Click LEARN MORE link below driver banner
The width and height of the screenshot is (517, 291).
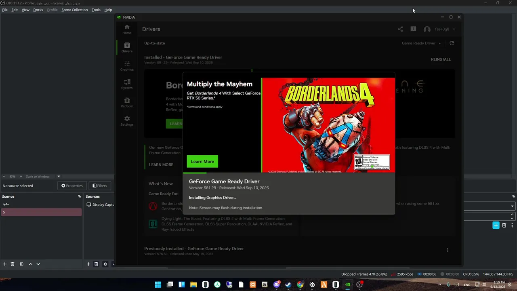point(161,164)
